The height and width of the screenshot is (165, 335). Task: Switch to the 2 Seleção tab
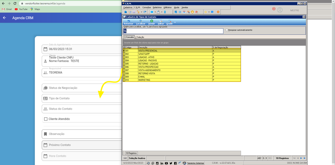click(x=140, y=37)
